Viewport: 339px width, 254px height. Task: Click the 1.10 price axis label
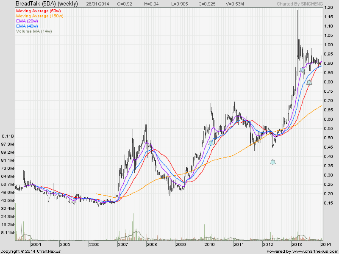point(328,26)
